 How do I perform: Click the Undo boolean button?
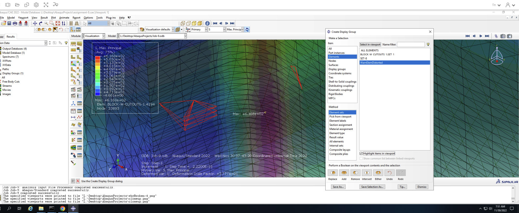389,173
